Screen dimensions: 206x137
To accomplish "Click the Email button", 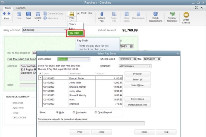I will 101,132.
